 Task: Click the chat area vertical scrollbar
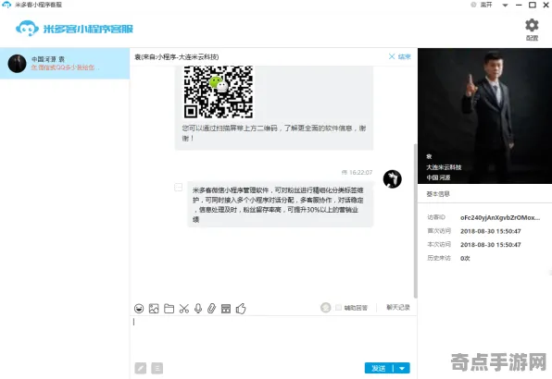pyautogui.click(x=416, y=221)
